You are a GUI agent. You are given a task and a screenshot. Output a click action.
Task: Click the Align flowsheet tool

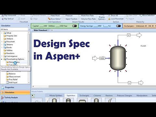[x=34, y=19]
